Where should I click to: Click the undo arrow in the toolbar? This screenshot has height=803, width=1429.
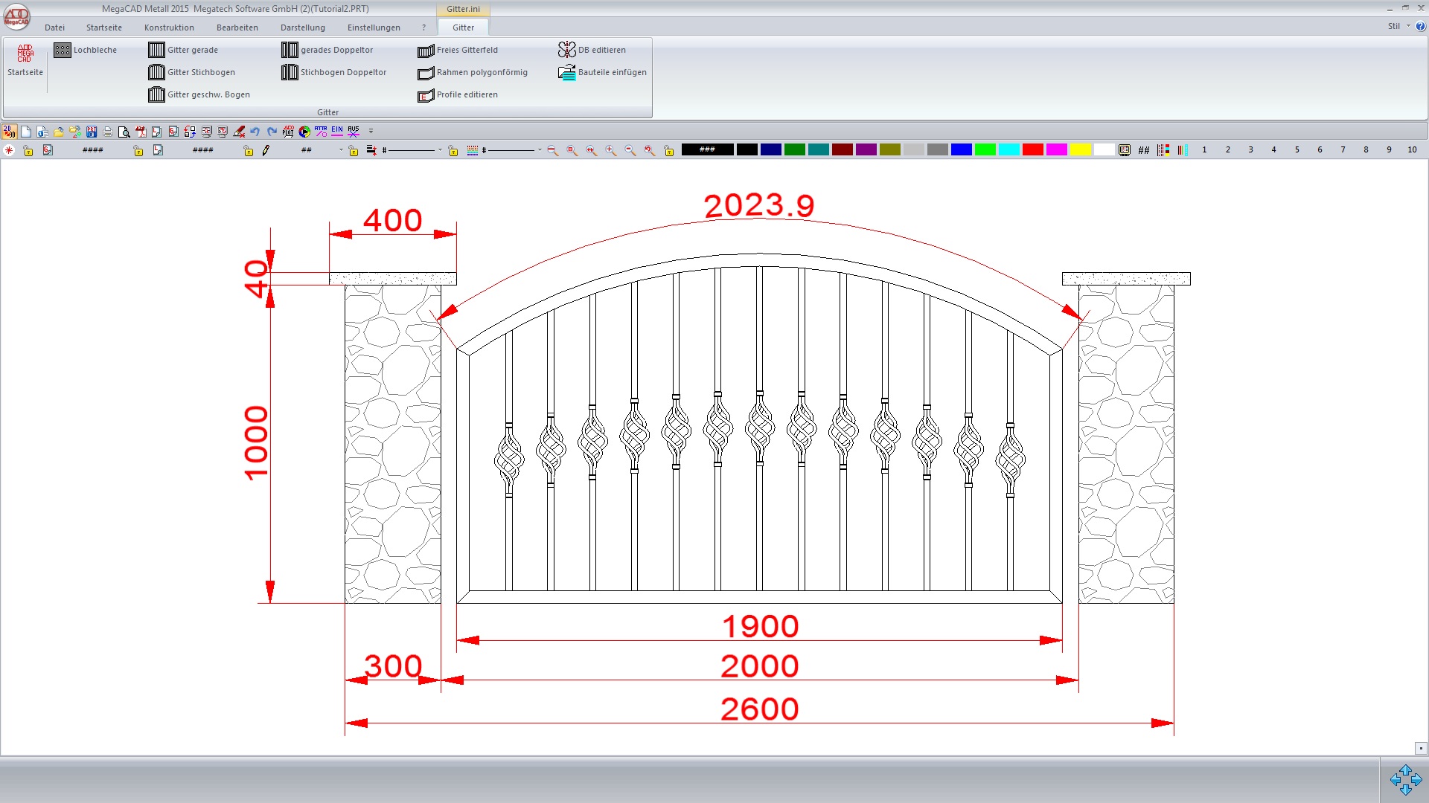tap(255, 132)
